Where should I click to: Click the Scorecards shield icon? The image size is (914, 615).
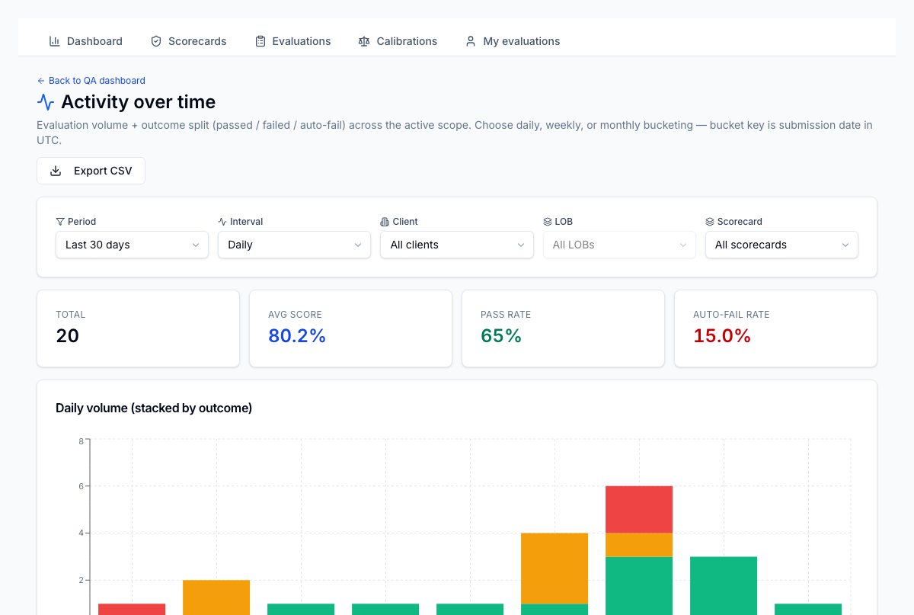[x=156, y=41]
